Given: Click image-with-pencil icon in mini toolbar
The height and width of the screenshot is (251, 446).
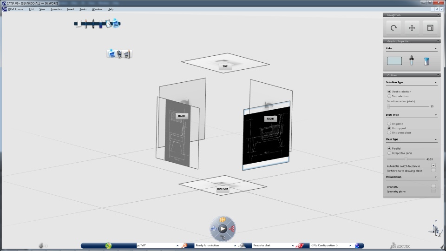Looking at the screenshot, I should pos(127,54).
